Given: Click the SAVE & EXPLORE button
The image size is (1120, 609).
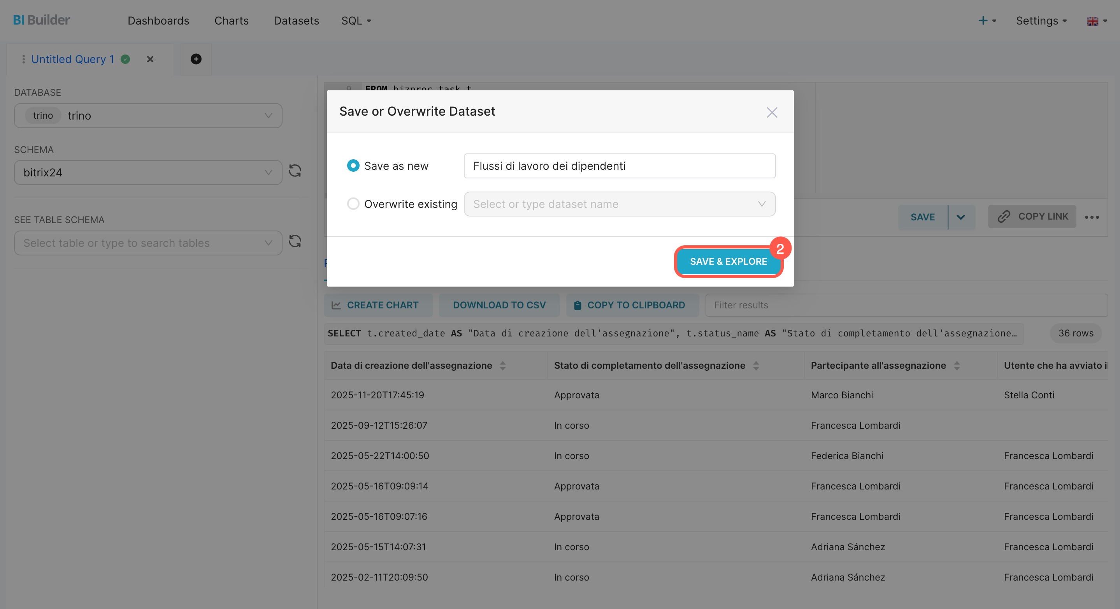Looking at the screenshot, I should [x=728, y=261].
